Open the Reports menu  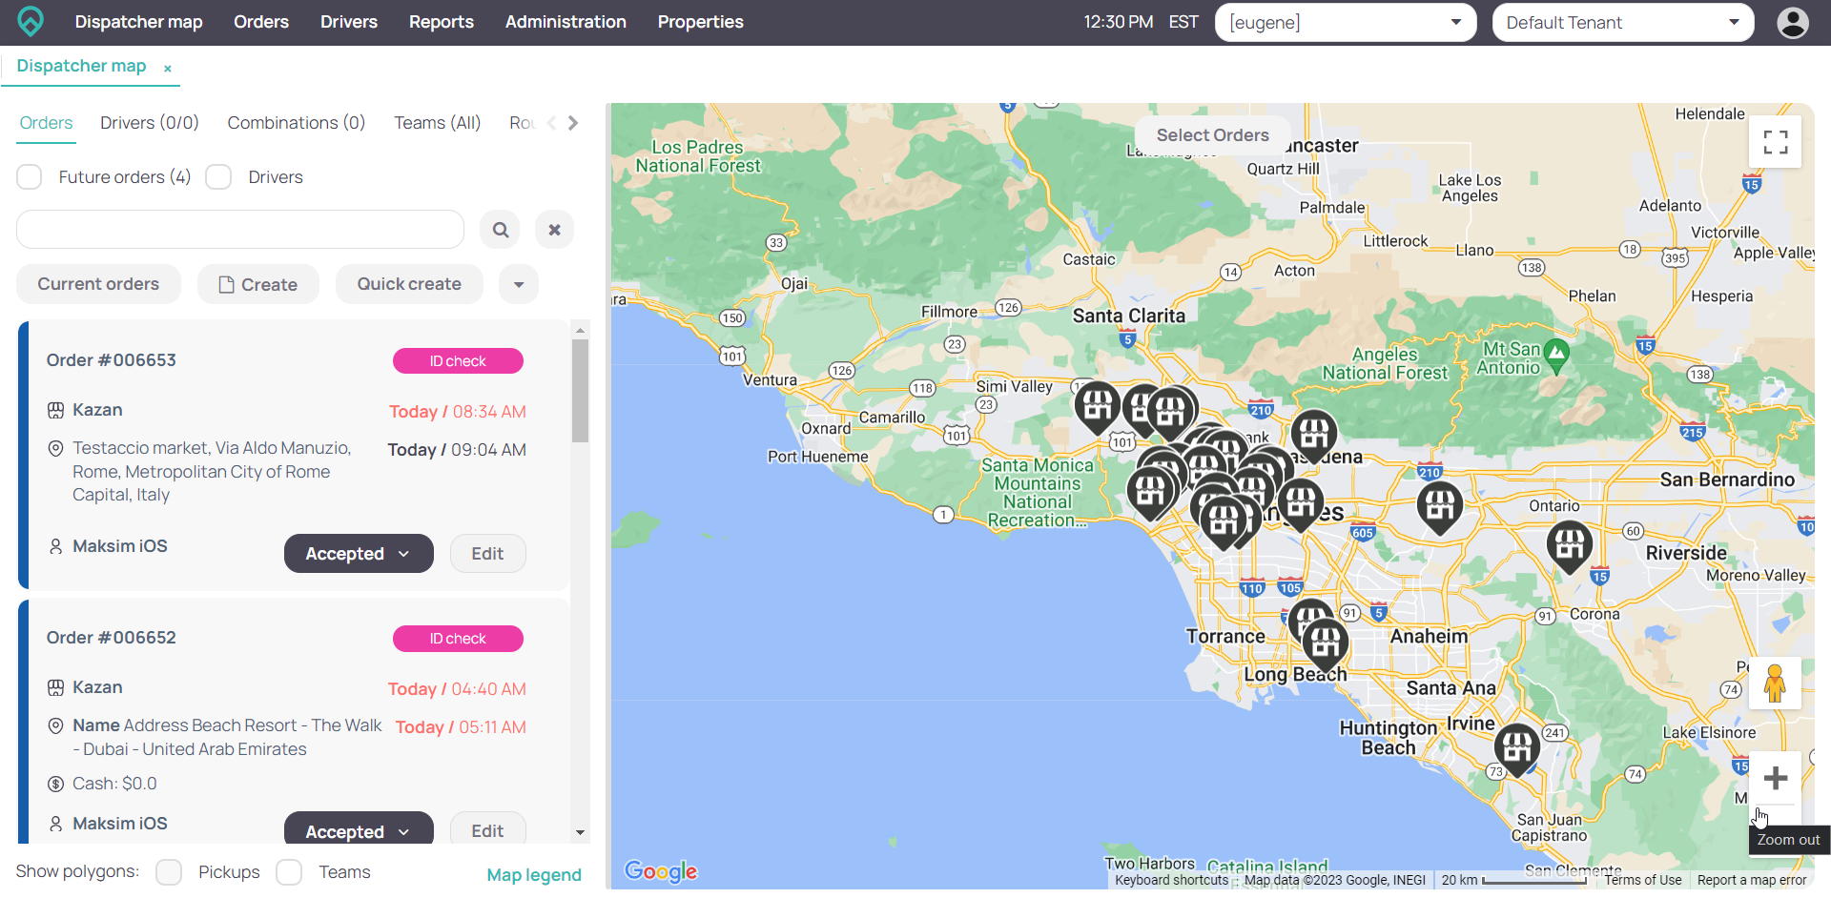441,21
